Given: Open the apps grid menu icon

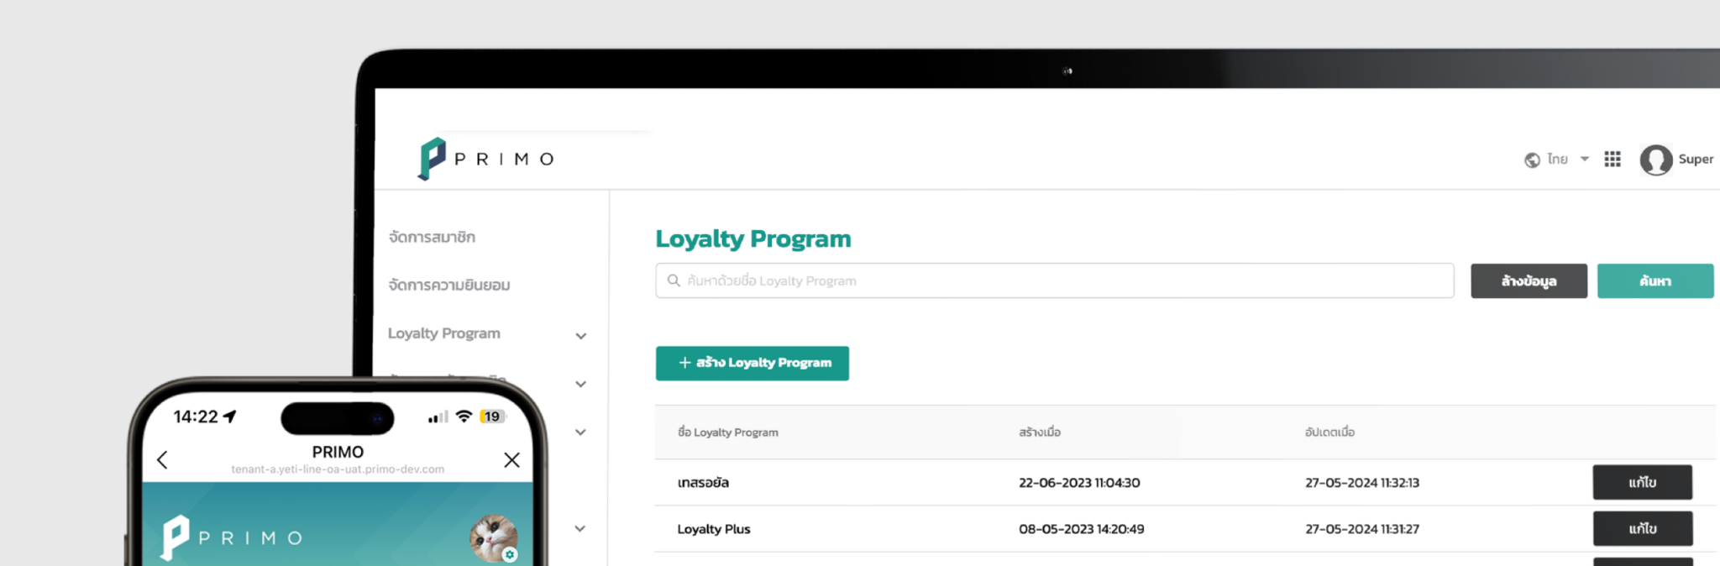Looking at the screenshot, I should [1612, 160].
